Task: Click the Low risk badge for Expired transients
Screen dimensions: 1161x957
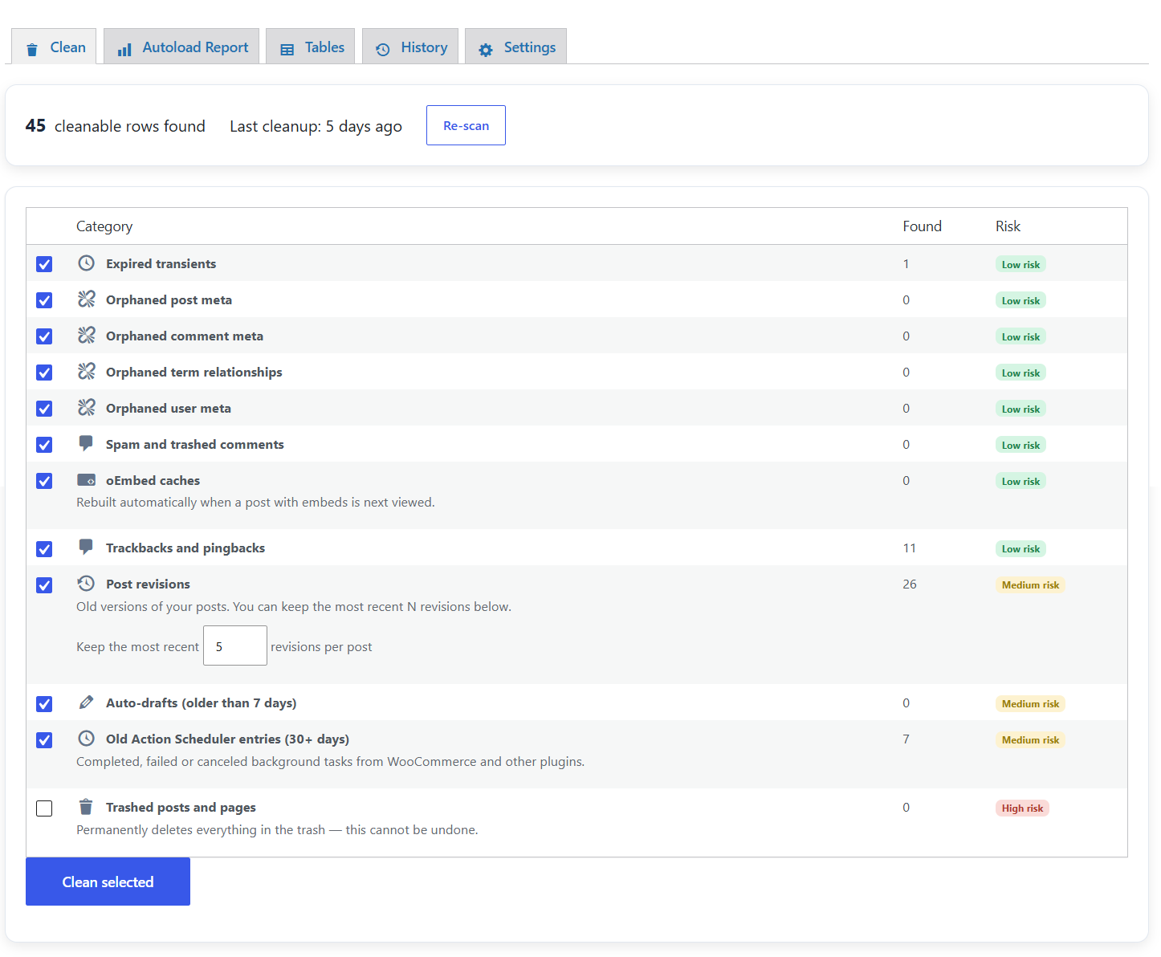Action: pyautogui.click(x=1020, y=264)
